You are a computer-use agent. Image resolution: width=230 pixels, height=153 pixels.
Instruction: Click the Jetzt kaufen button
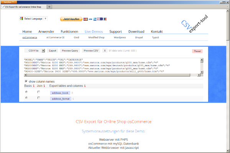71,19
